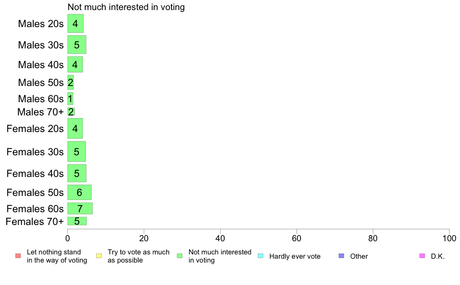Click the 40 tick on the x-axis
Image resolution: width=460 pixels, height=285 pixels.
(220, 238)
